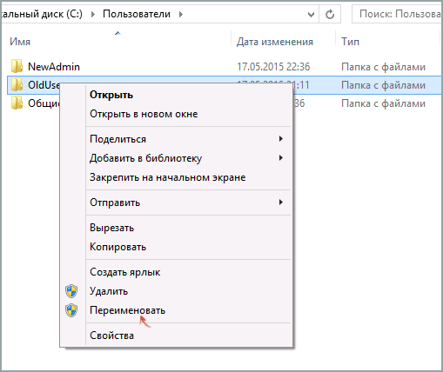Expand arrow after Пользователи breadcrumb
Viewport: 443px width, 372px height.
(181, 14)
